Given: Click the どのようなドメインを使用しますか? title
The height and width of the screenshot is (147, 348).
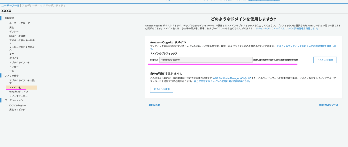Looking at the screenshot, I should pyautogui.click(x=244, y=19).
